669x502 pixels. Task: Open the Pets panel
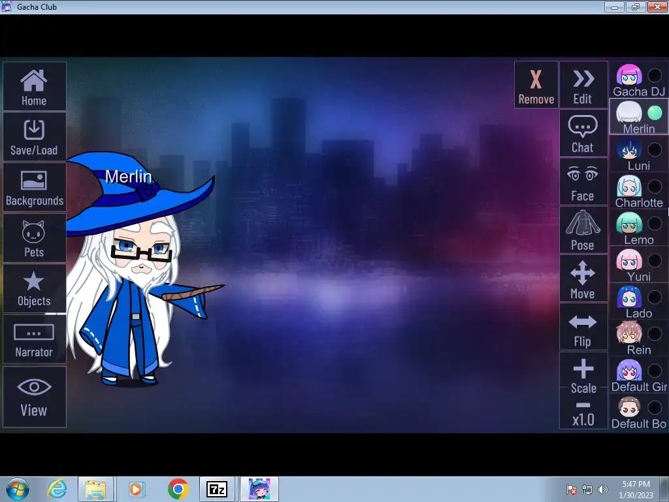(34, 238)
